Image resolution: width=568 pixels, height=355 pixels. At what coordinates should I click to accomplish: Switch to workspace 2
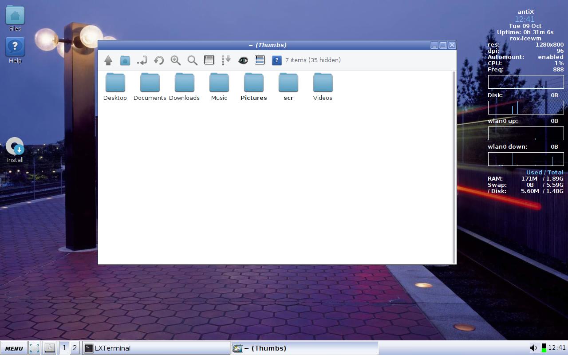[75, 348]
